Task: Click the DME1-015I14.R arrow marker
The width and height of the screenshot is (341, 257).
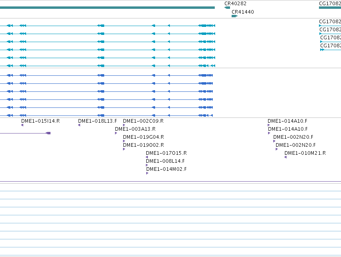Action: [22, 125]
